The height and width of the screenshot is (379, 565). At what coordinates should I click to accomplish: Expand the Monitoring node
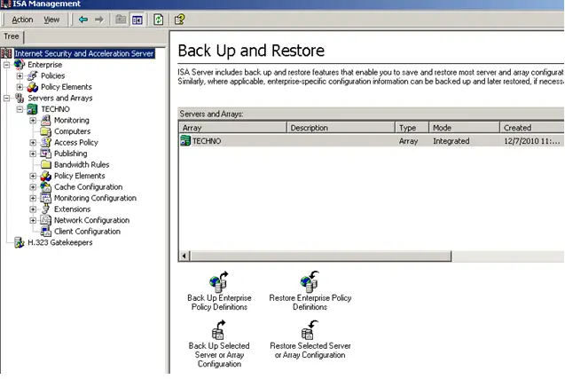pos(33,121)
